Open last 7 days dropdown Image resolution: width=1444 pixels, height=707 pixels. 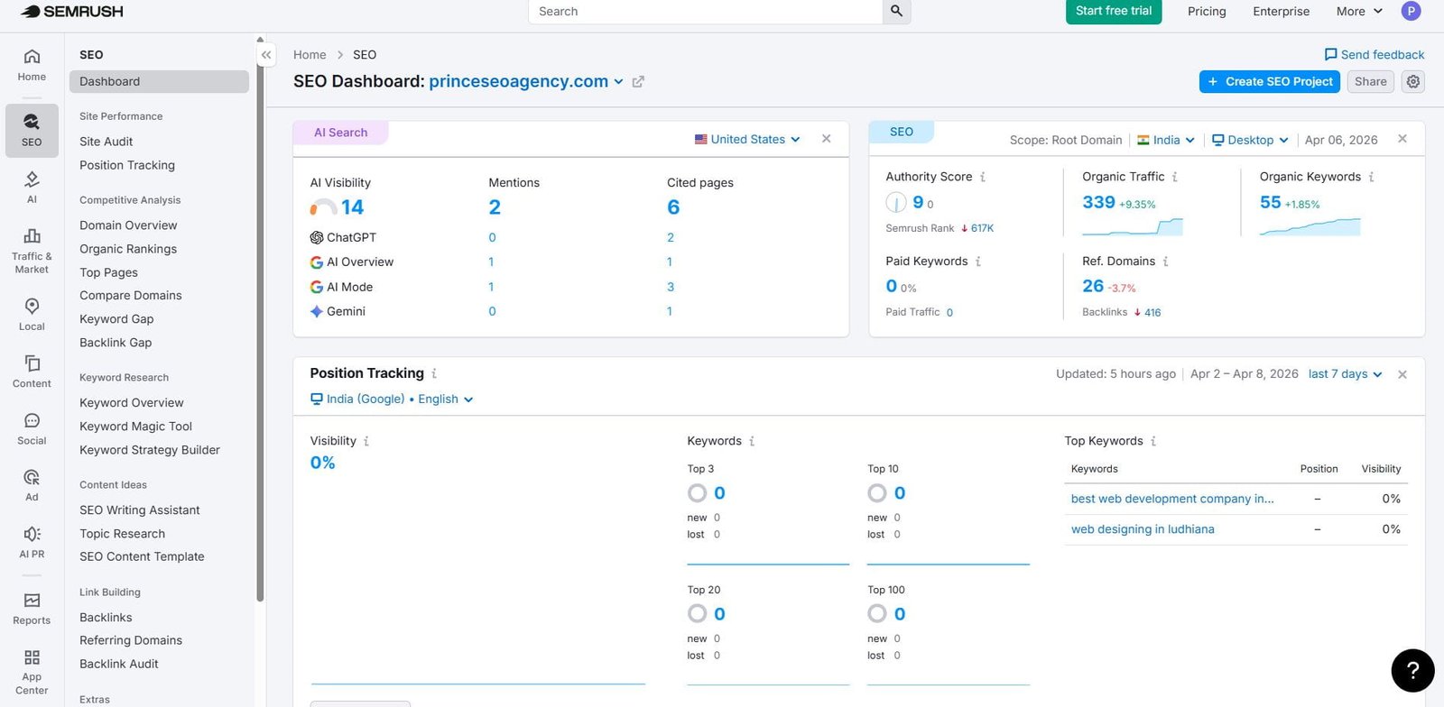1346,374
